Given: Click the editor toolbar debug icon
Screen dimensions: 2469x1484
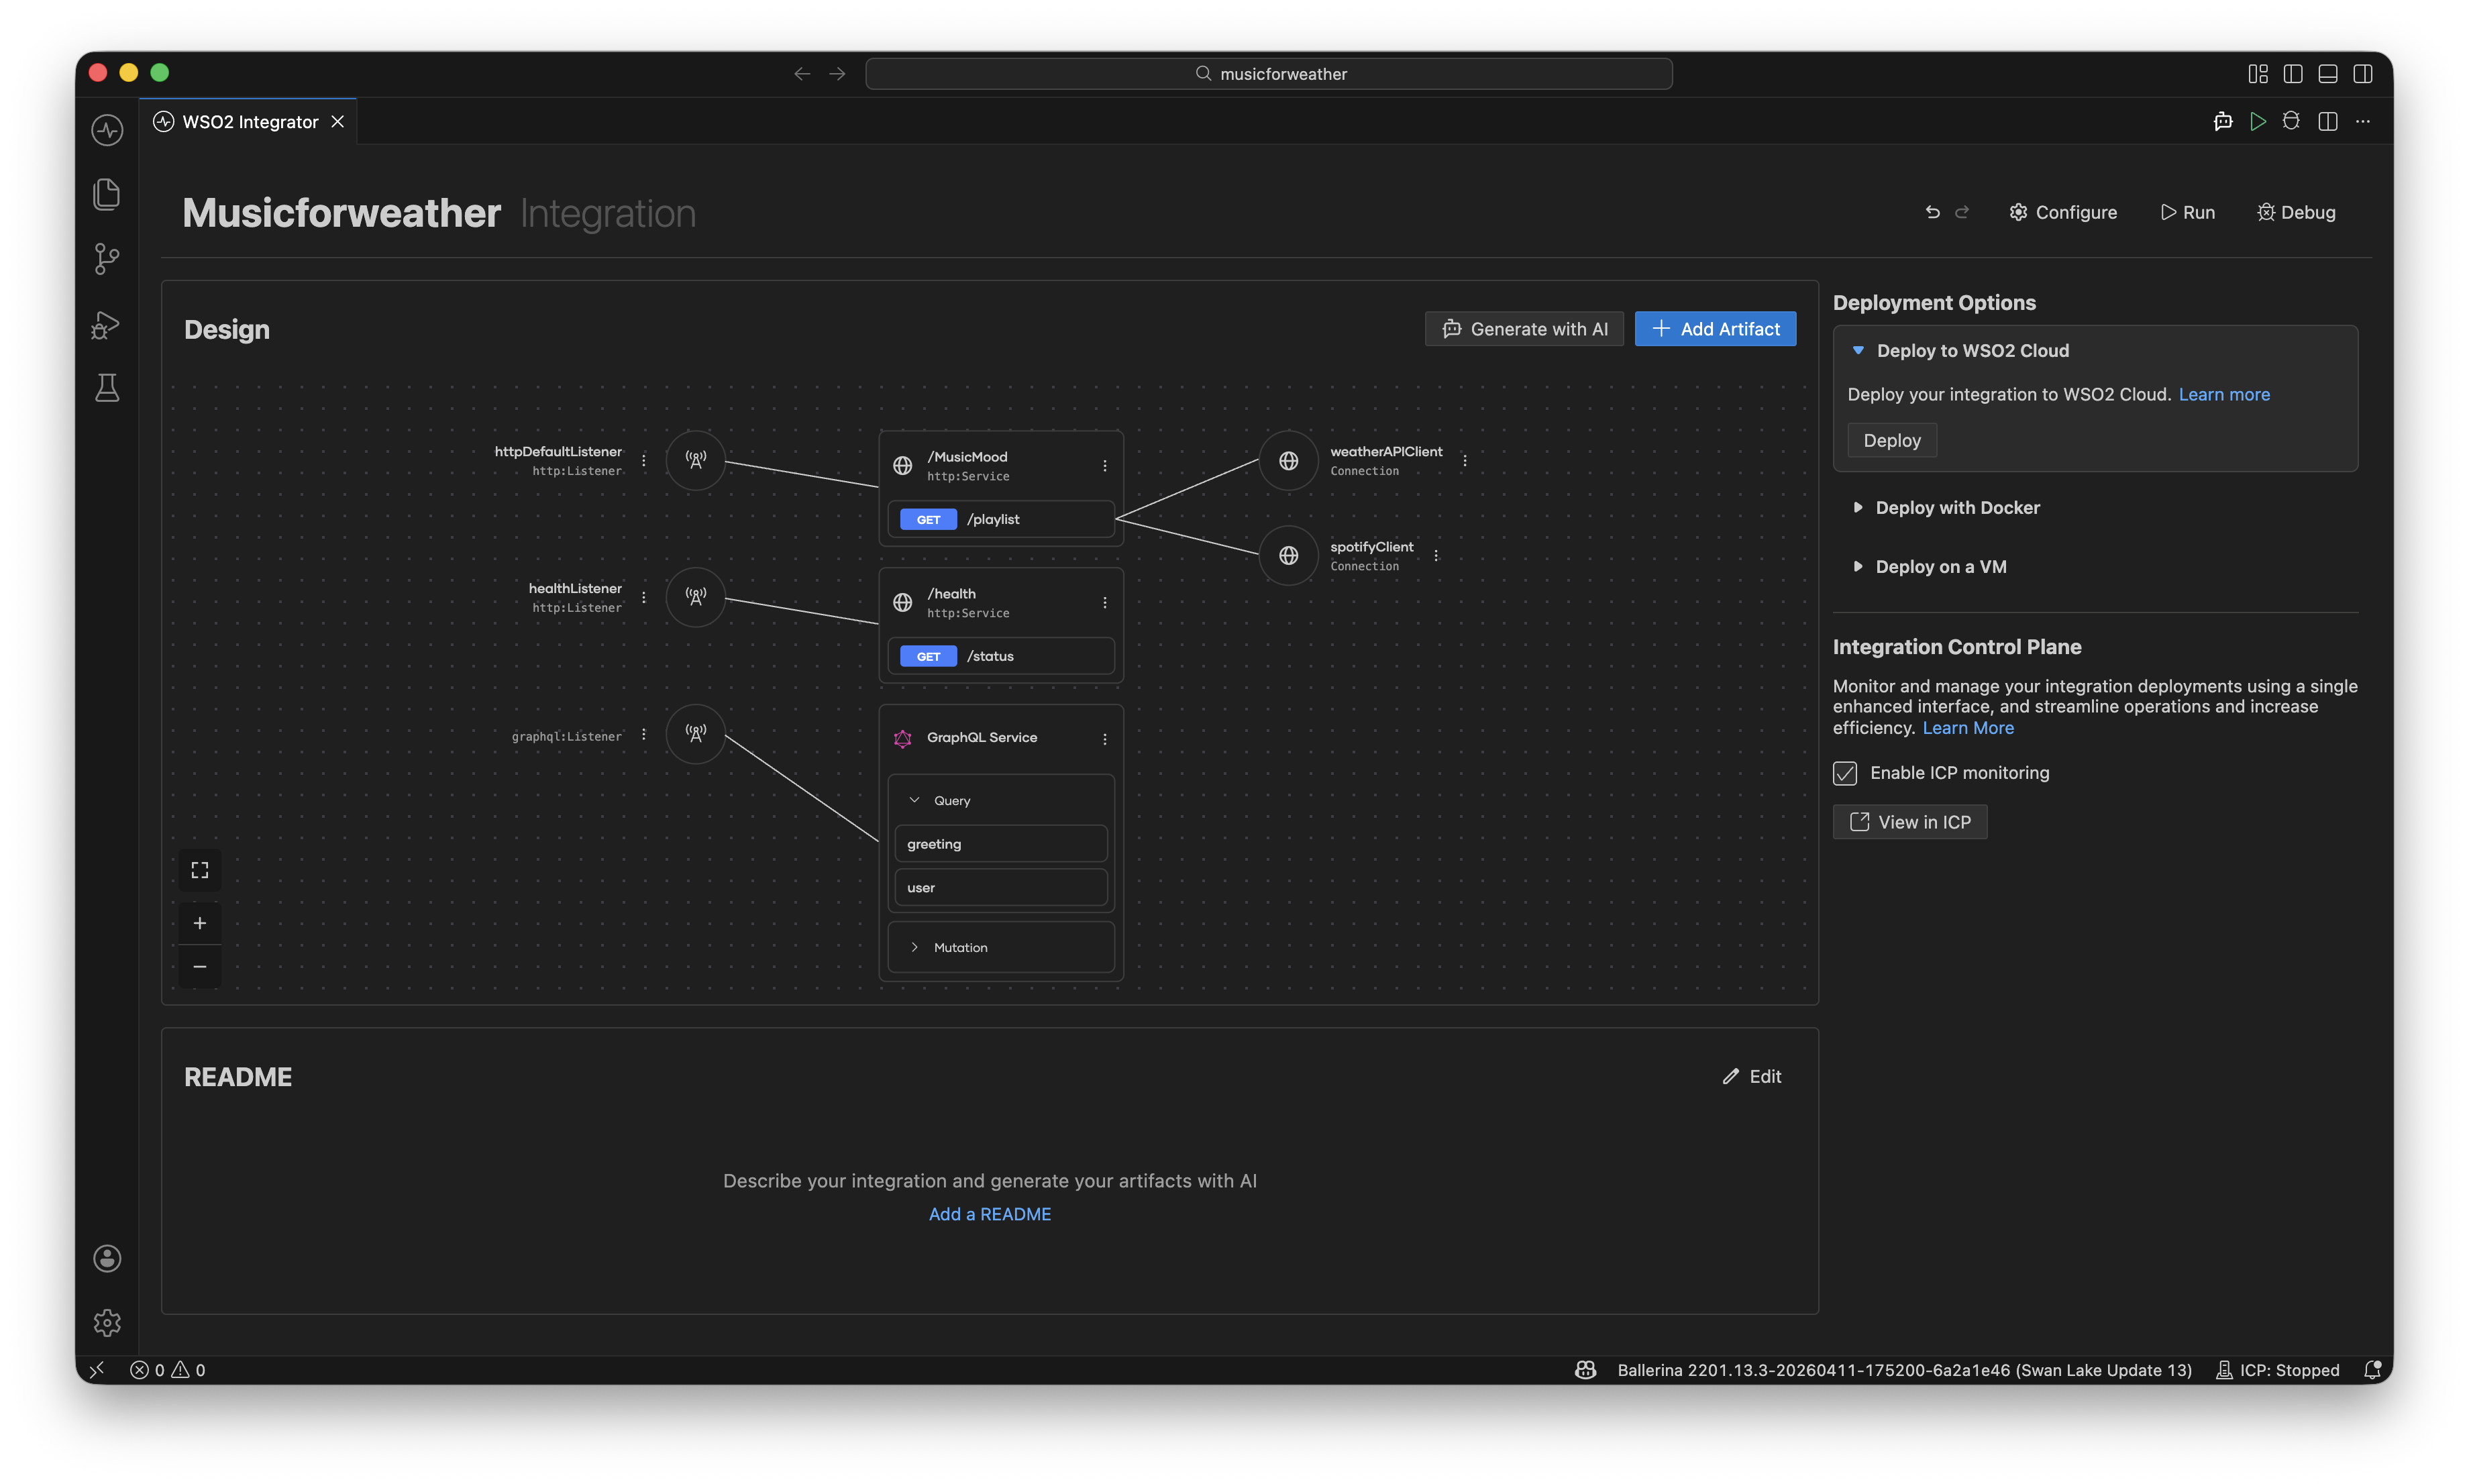Looking at the screenshot, I should 2291,121.
